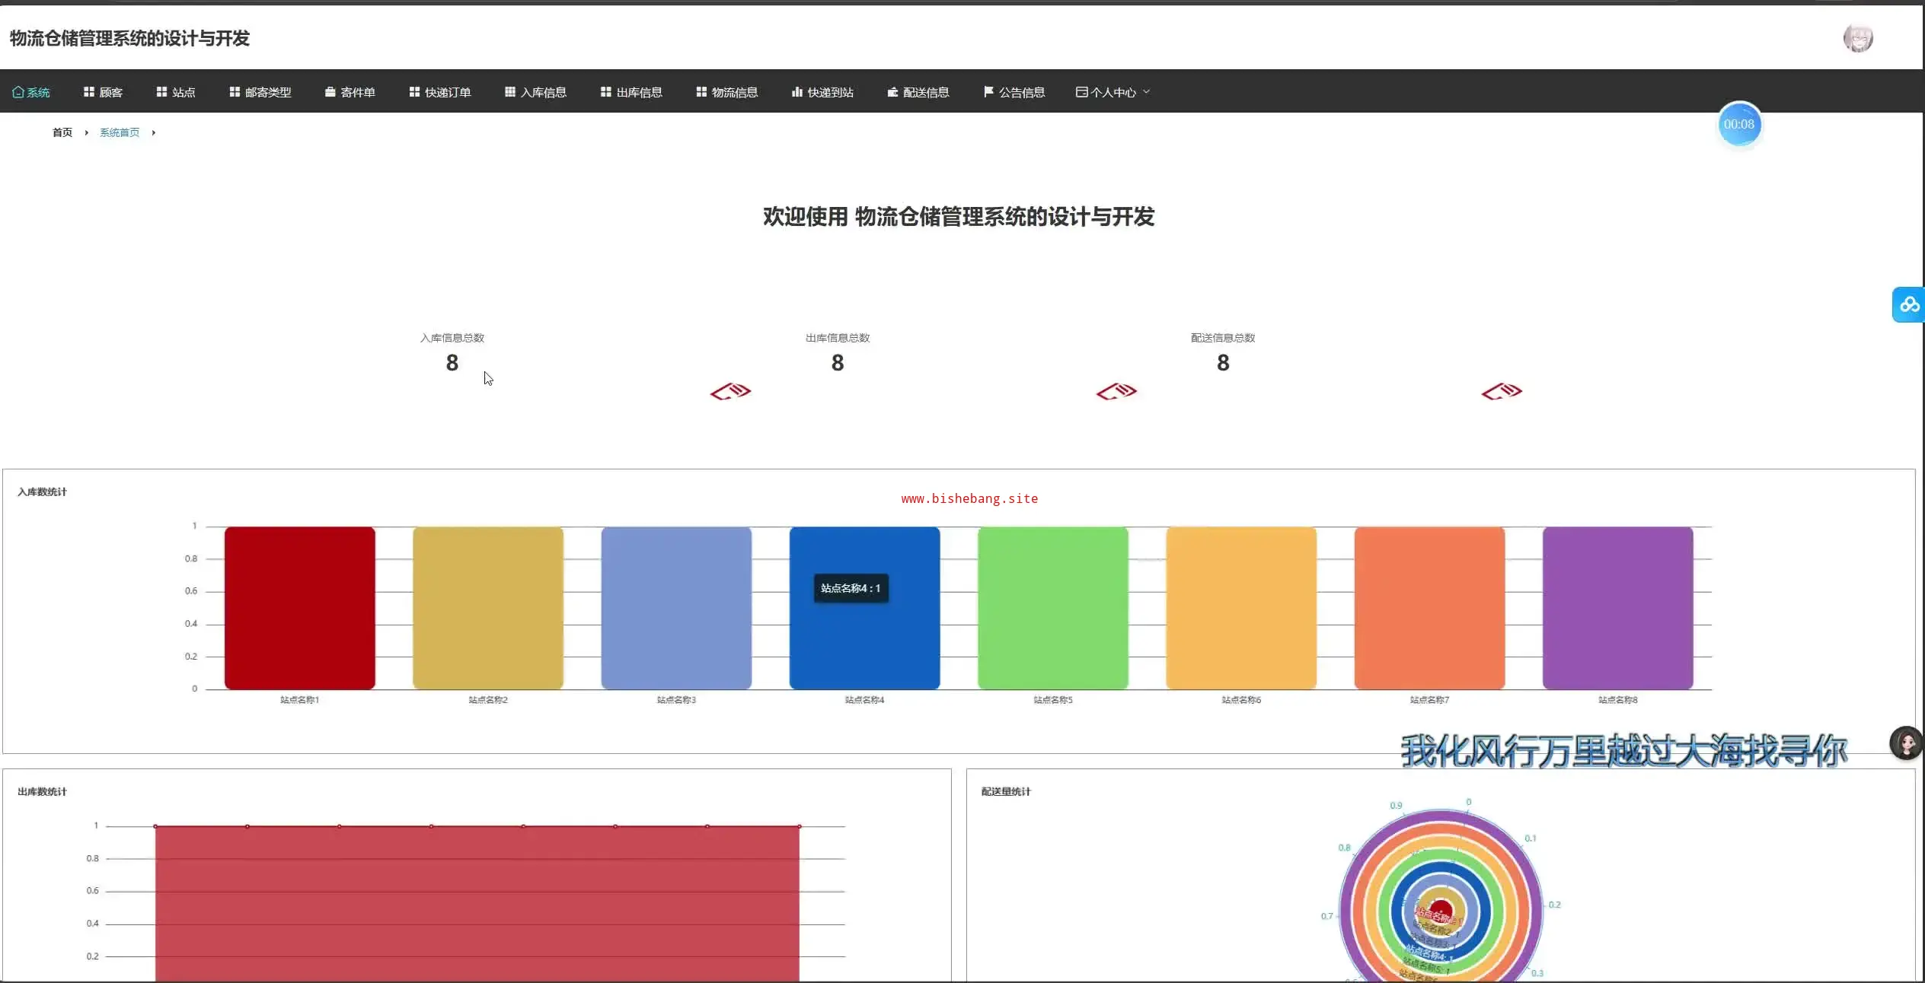Click the round avatar at lower right edge

pos(1906,743)
